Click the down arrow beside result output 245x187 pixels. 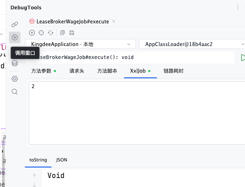(34, 185)
